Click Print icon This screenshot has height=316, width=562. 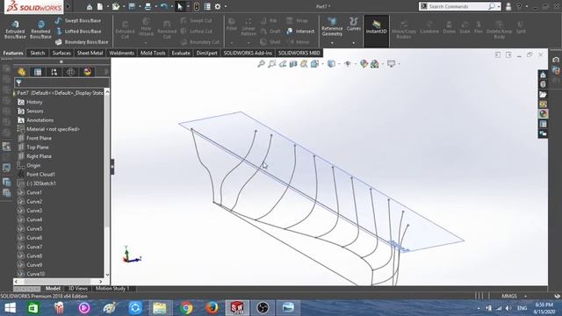(x=148, y=7)
